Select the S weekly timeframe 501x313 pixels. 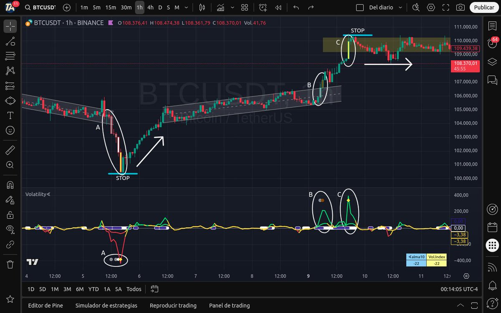(x=168, y=8)
